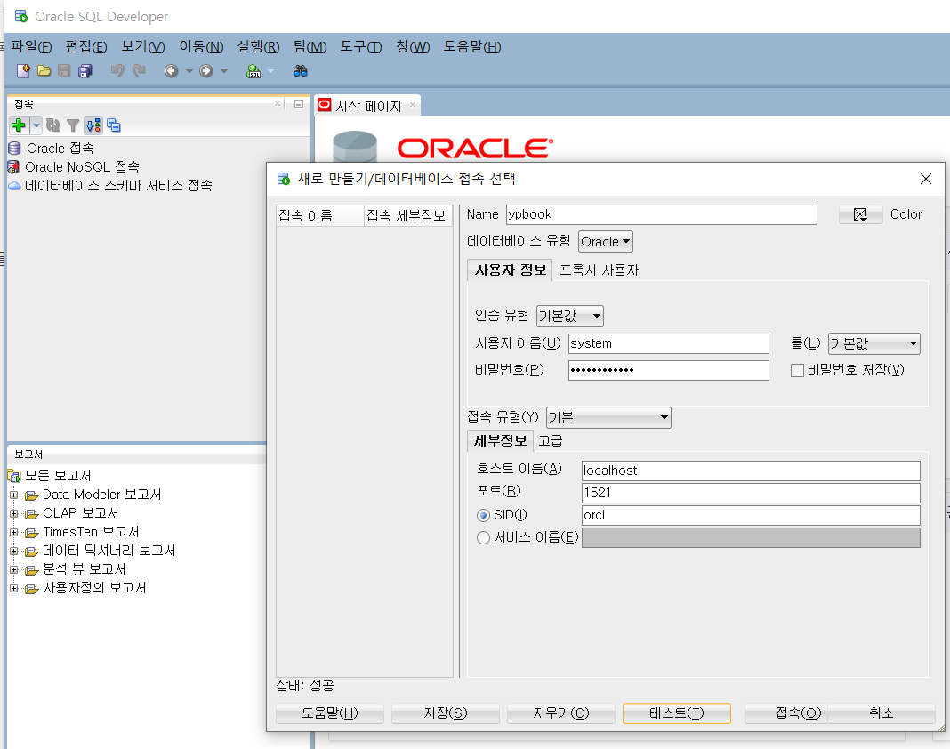Expand the 분석 뷰 보고서 node

coord(13,569)
